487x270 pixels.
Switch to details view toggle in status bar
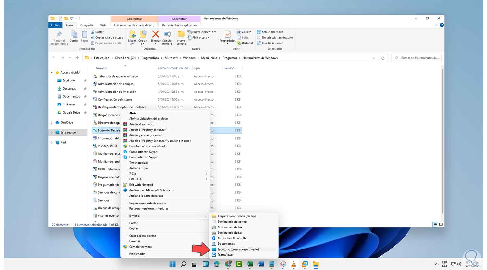point(435,225)
